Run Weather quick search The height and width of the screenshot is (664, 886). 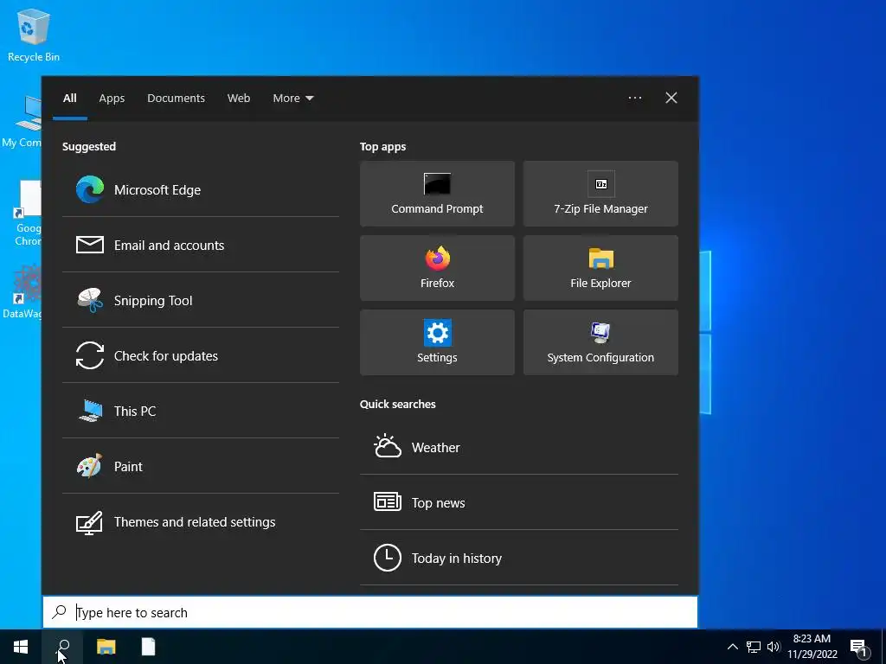click(519, 447)
